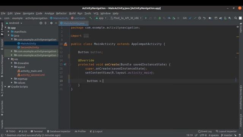Open the profiler icon in the toolbar
The image size is (243, 137).
click(169, 18)
